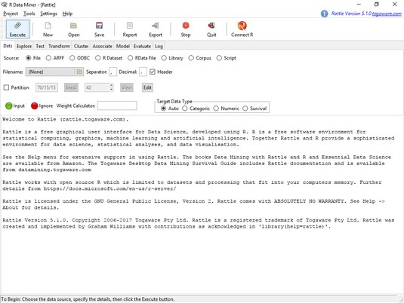This screenshot has width=404, height=303.
Task: Select ARFF as data source
Action: coord(48,58)
